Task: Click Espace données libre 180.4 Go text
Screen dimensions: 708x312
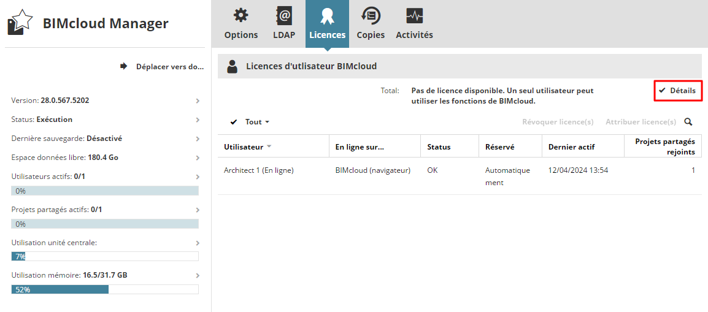Action: pos(65,158)
